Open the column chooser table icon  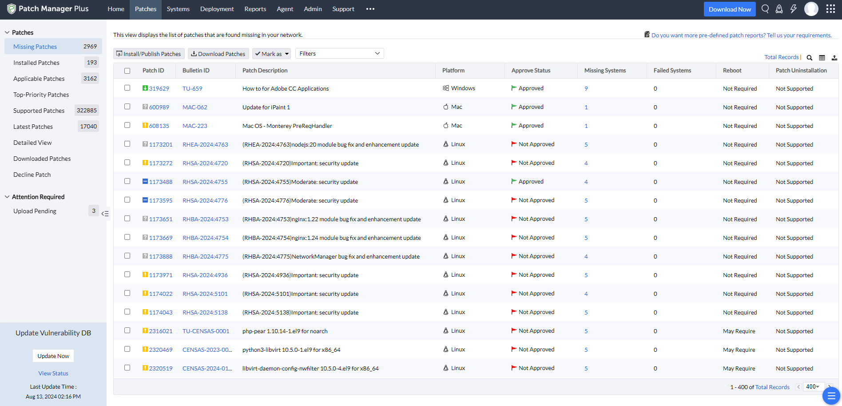tap(822, 58)
